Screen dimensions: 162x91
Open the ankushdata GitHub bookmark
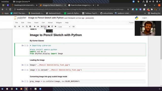click(107, 13)
